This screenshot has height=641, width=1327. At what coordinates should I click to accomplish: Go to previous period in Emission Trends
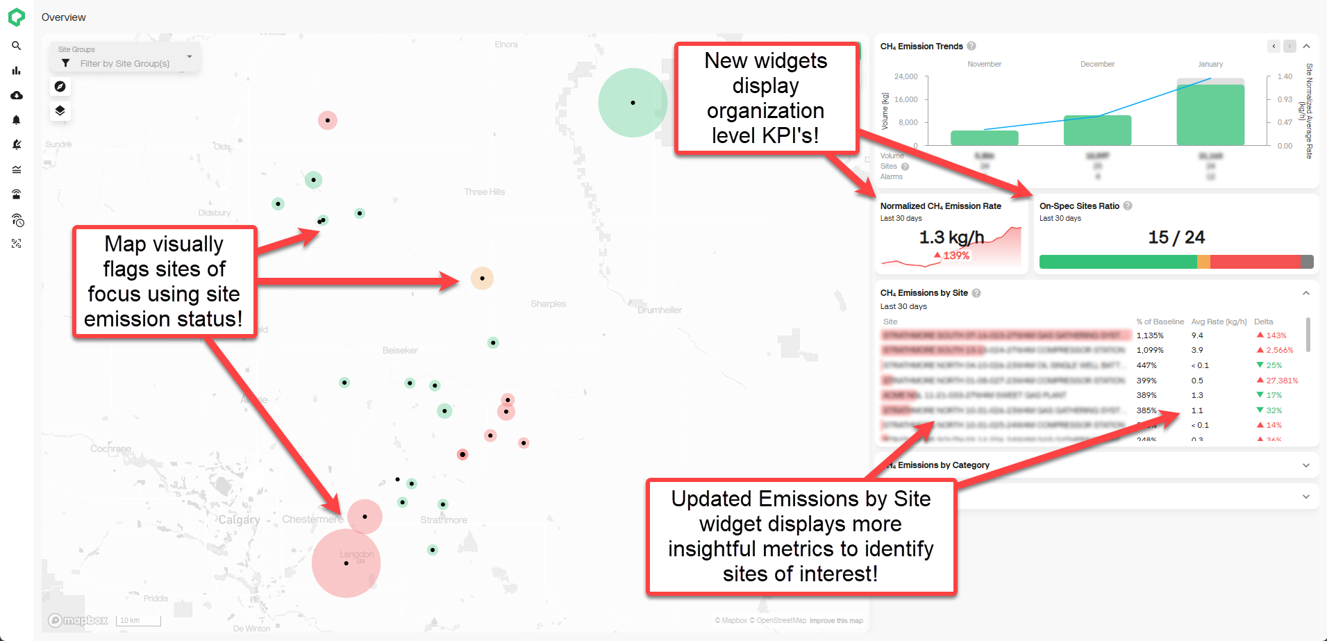[x=1274, y=47]
